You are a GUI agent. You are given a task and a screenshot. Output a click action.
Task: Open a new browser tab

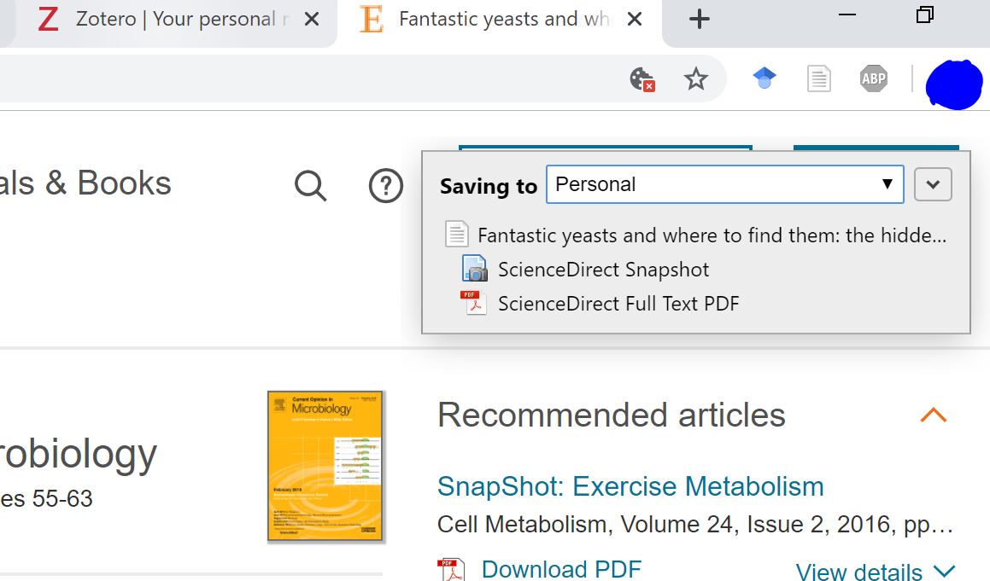699,19
